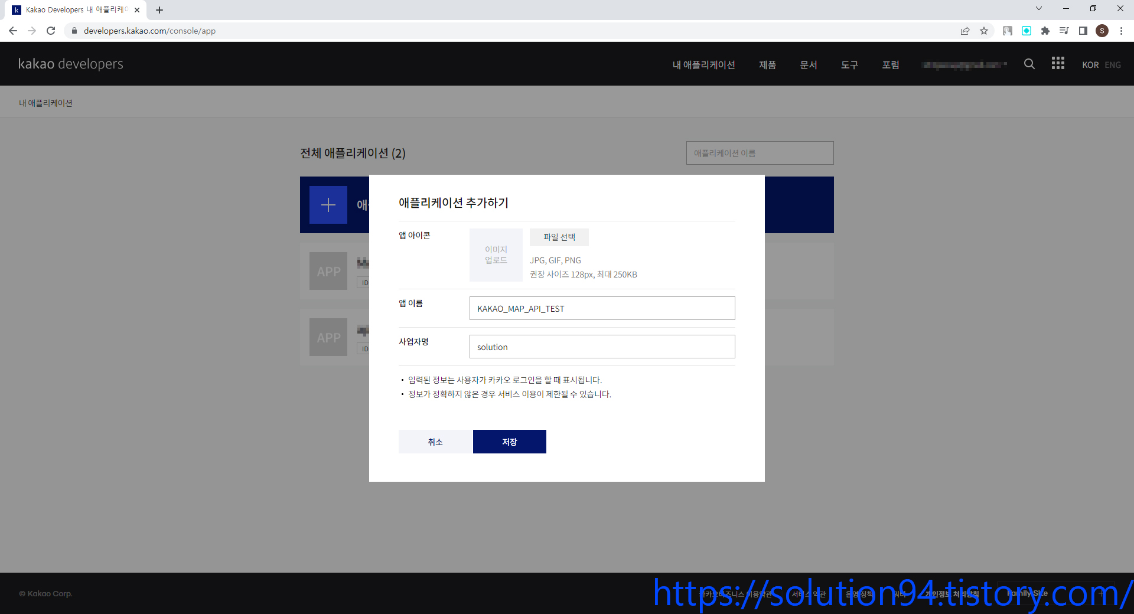The width and height of the screenshot is (1134, 614).
Task: Click the share page icon in address bar
Action: (x=965, y=31)
